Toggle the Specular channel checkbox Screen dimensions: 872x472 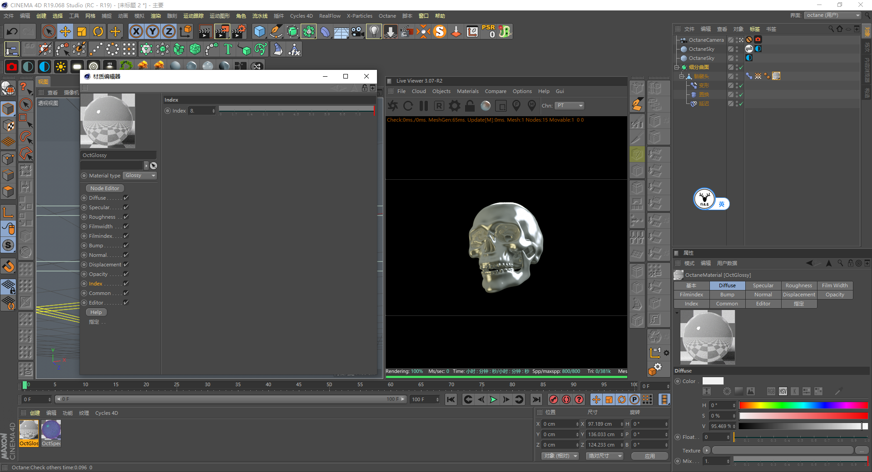click(x=126, y=207)
